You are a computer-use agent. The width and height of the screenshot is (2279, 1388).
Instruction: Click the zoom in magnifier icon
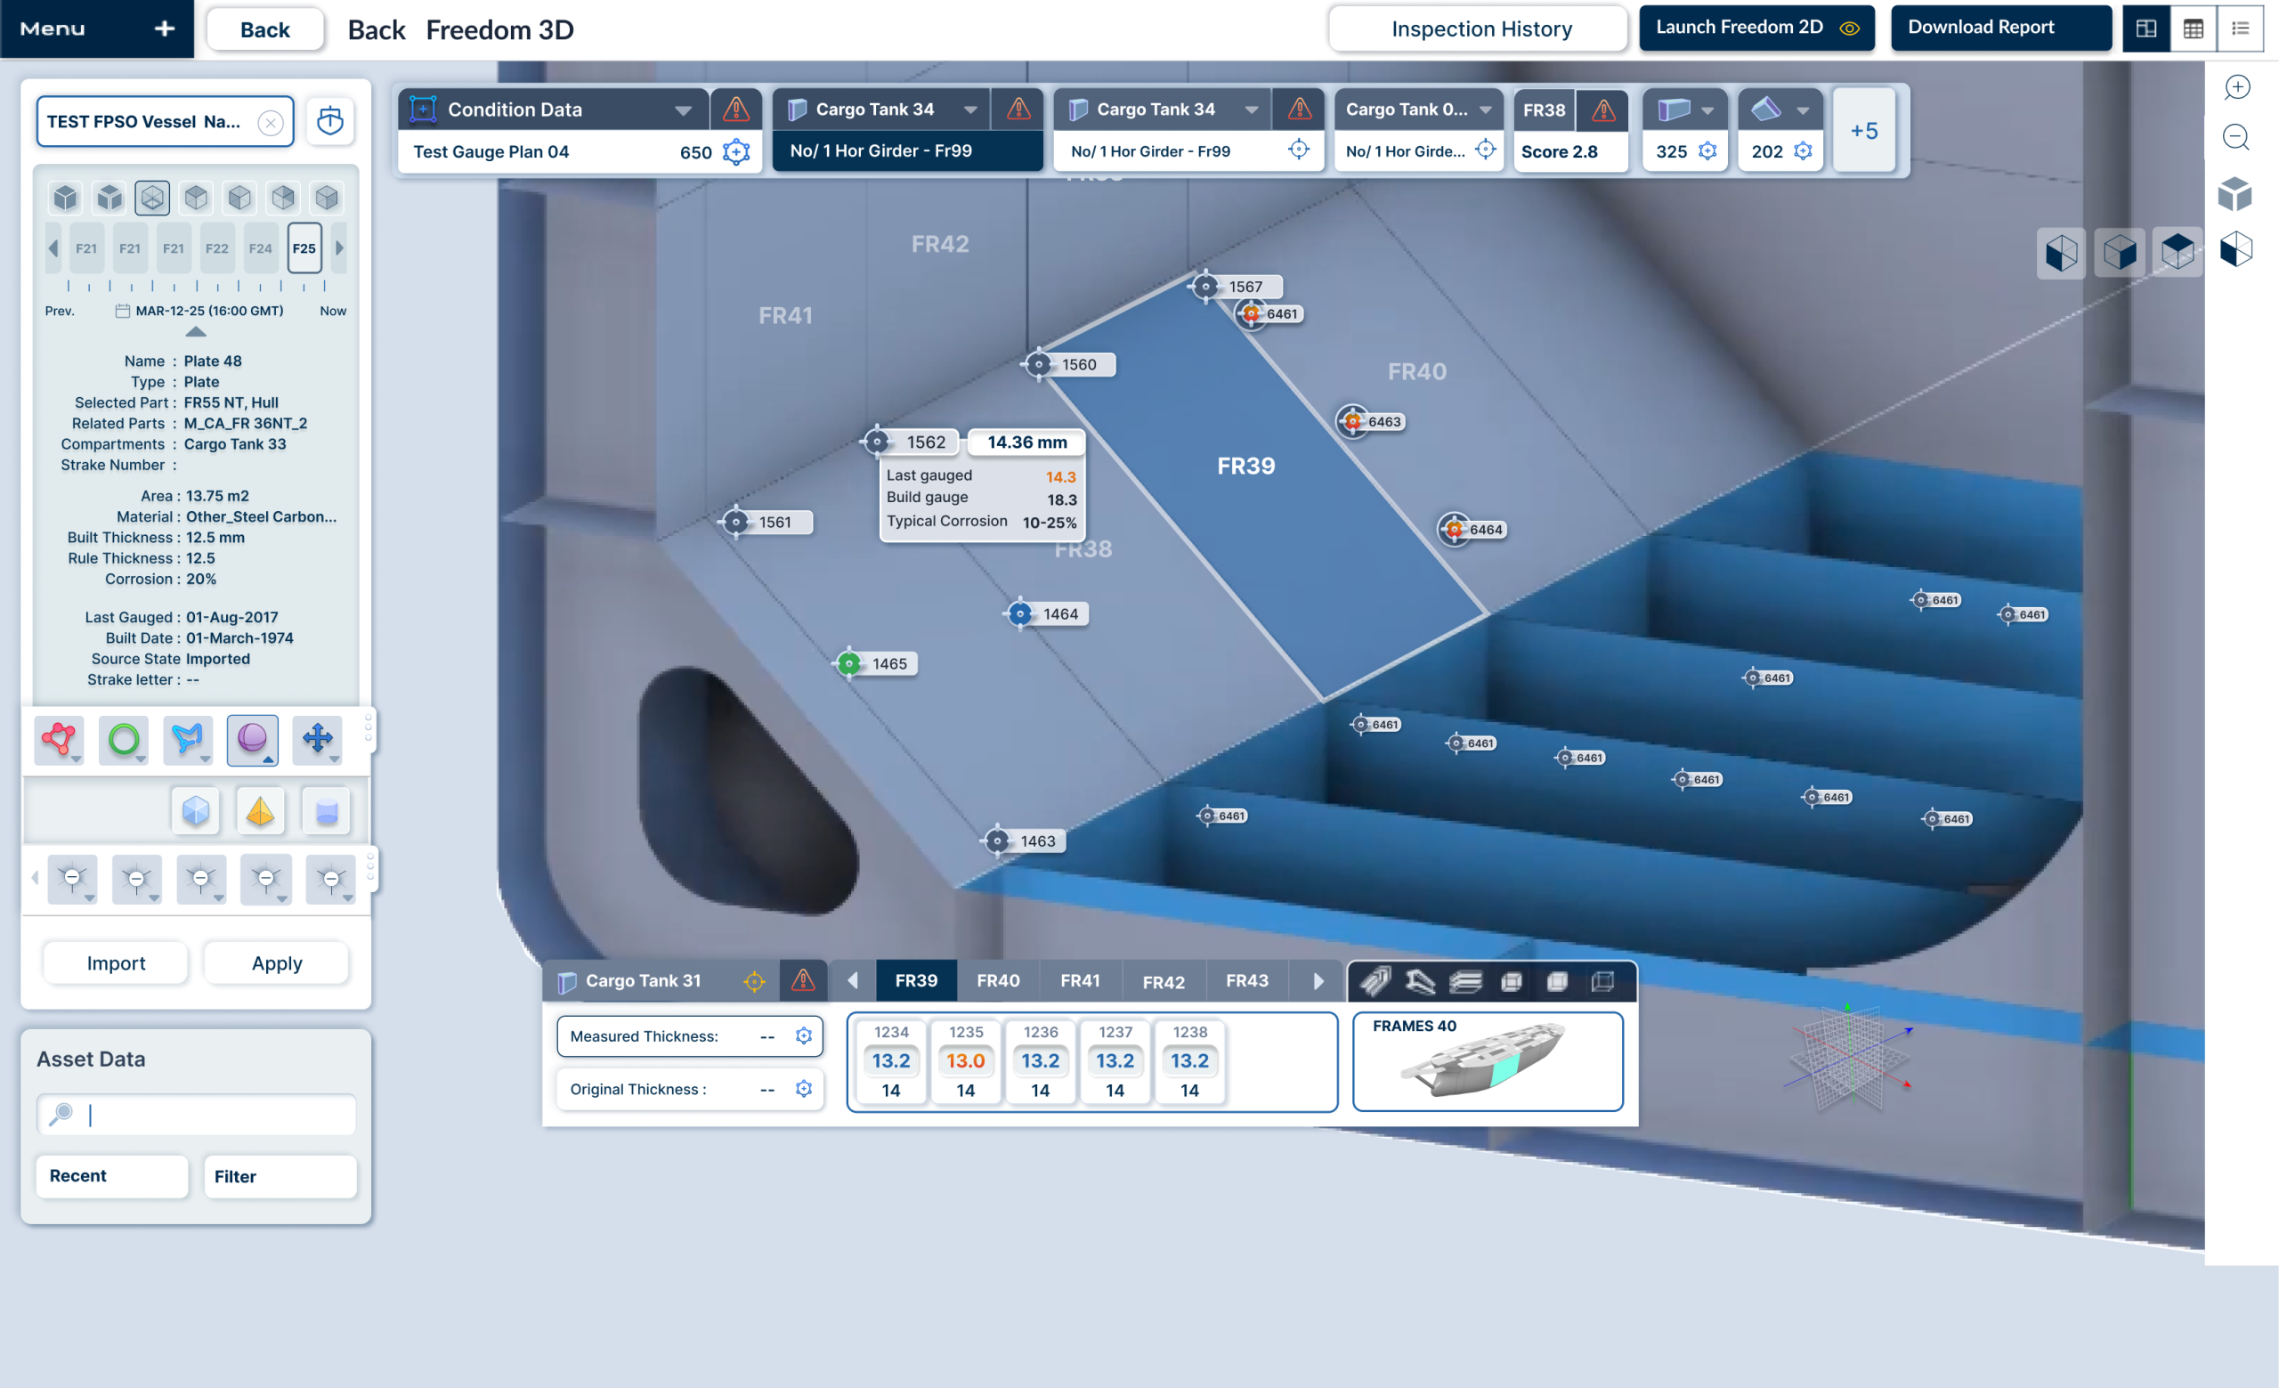pyautogui.click(x=2236, y=87)
